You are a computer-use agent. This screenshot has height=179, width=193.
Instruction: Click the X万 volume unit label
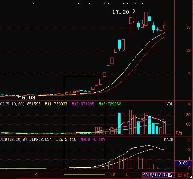point(179,133)
